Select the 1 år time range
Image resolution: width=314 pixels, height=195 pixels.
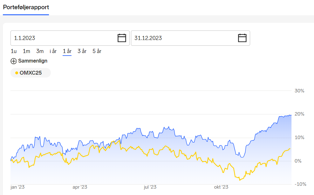tap(67, 51)
